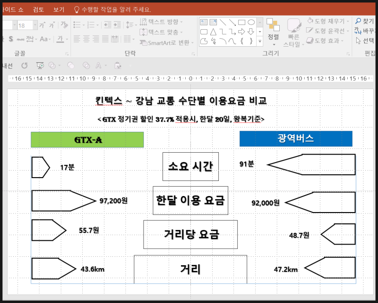Select the right arrow shape from the gallery
This screenshot has width=378, height=303.
(x=241, y=32)
